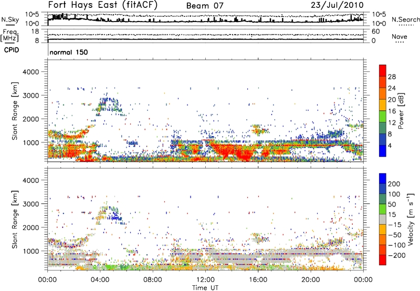Click the '200' velocity scale value

(x=394, y=184)
